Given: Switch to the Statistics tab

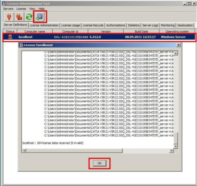Looking at the screenshot, I should [134, 25].
